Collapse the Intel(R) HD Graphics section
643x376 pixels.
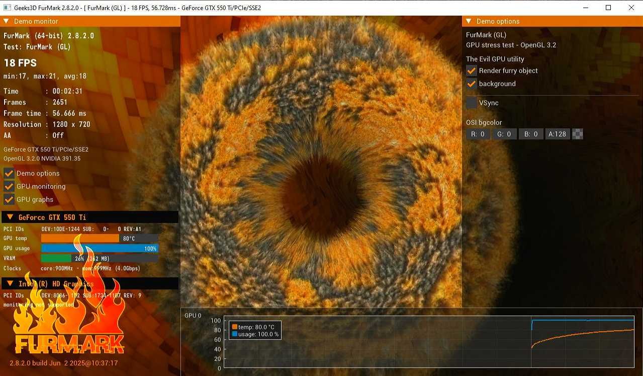click(10, 284)
